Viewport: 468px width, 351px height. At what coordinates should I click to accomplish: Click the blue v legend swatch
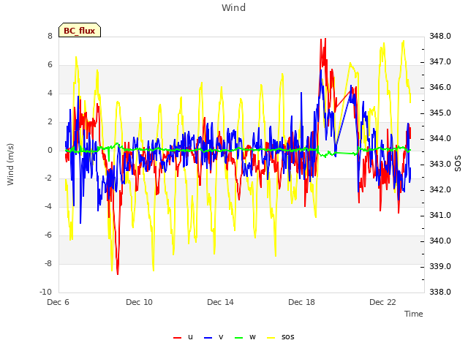(208, 338)
